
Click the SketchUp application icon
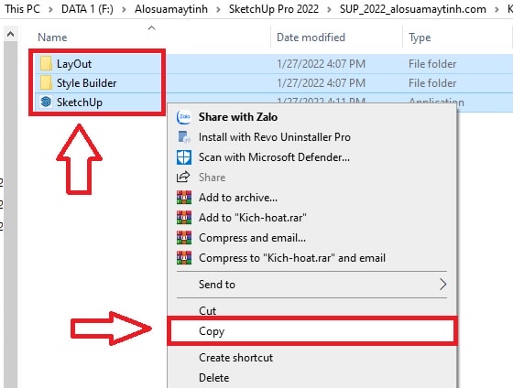[46, 102]
